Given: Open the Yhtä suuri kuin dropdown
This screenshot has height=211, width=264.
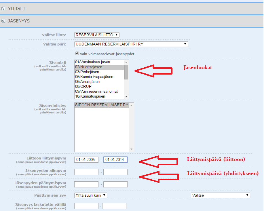Looking at the screenshot, I should [91, 195].
